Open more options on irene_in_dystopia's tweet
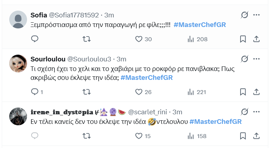 pos(256,112)
